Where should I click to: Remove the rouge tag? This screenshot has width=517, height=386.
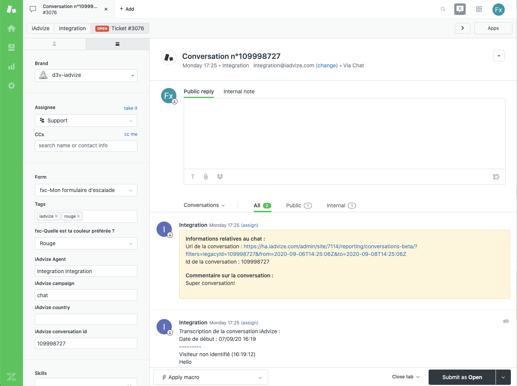pyautogui.click(x=78, y=216)
